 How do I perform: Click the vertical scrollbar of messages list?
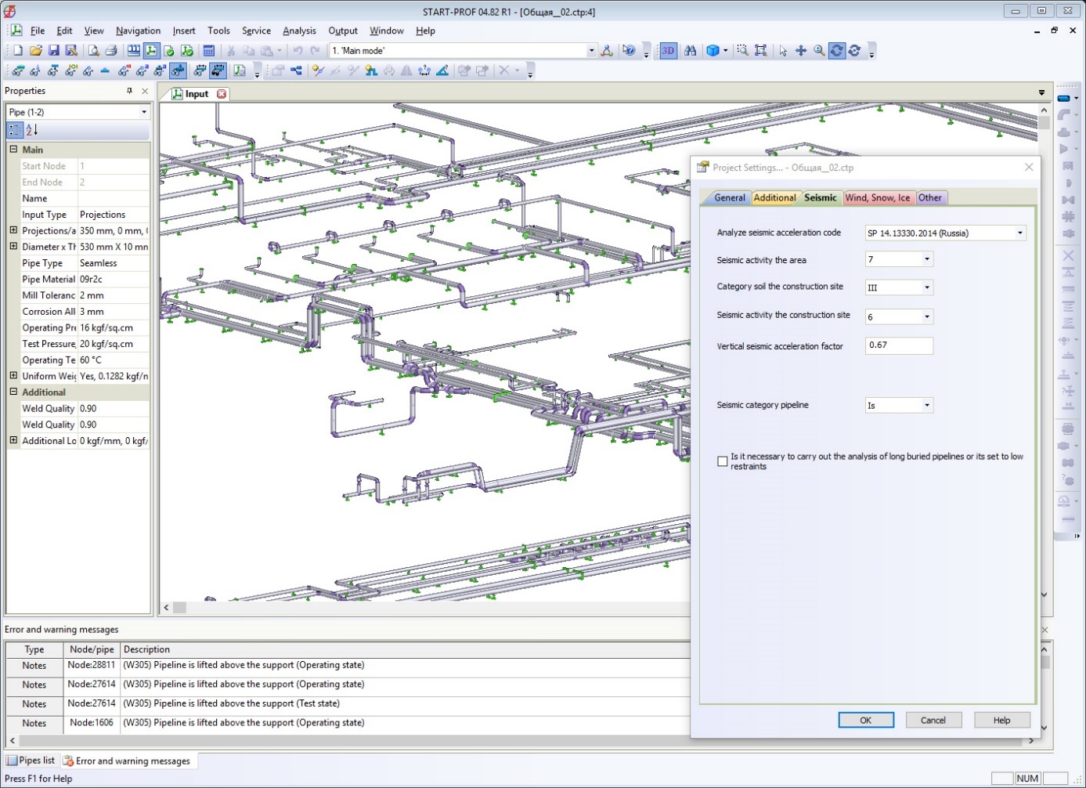coord(1045,689)
